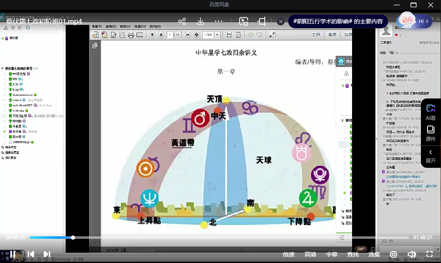Click the edit/sign document toolbar icon
Screen dimensions: 441x263
(x=114, y=35)
